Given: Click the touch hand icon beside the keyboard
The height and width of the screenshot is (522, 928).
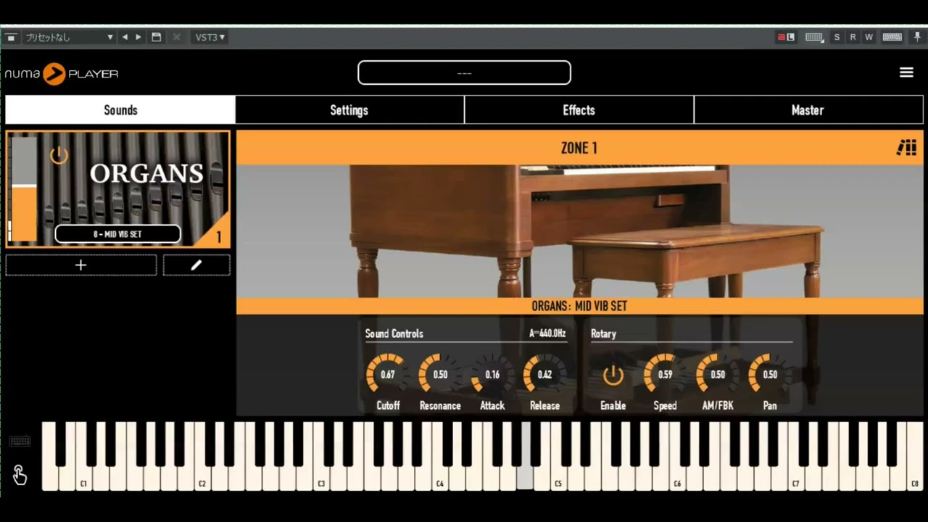Looking at the screenshot, I should coord(20,475).
